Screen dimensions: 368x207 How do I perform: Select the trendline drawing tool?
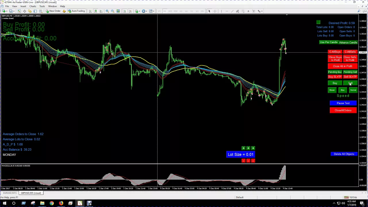pos(232,11)
